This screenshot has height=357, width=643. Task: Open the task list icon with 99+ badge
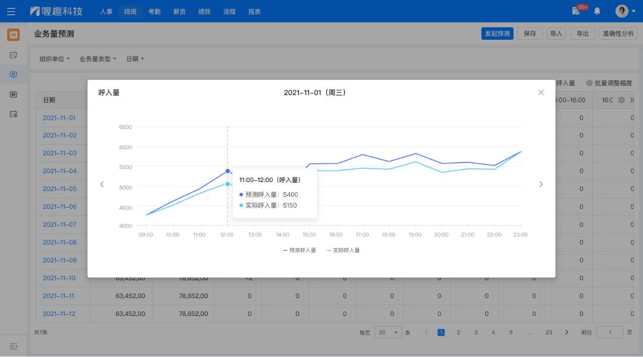click(x=576, y=11)
